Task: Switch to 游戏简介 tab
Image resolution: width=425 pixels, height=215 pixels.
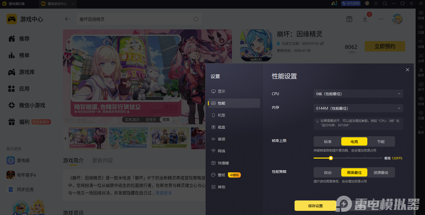Action: pyautogui.click(x=73, y=161)
